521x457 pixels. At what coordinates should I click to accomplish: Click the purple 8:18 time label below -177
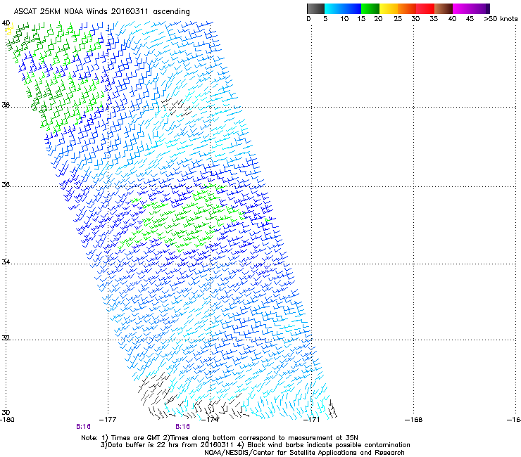[x=83, y=427]
